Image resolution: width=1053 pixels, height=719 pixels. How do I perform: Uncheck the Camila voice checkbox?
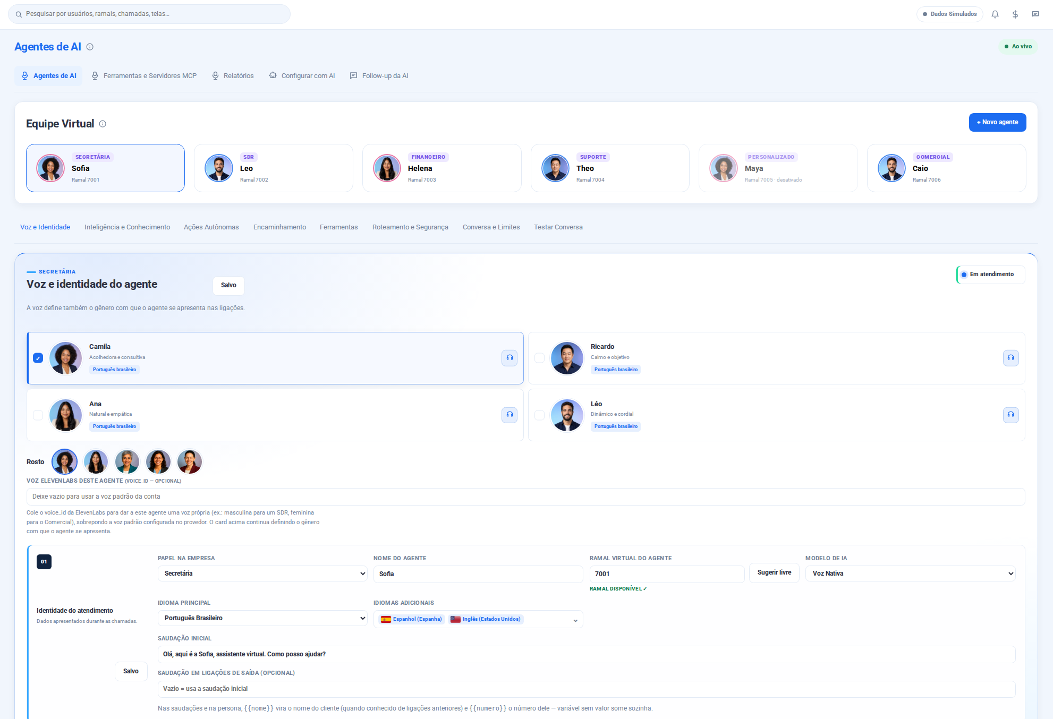coord(38,358)
